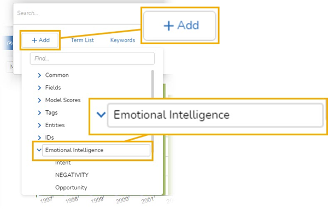The width and height of the screenshot is (328, 209).
Task: Select the NEGATIVITY option
Action: [72, 175]
